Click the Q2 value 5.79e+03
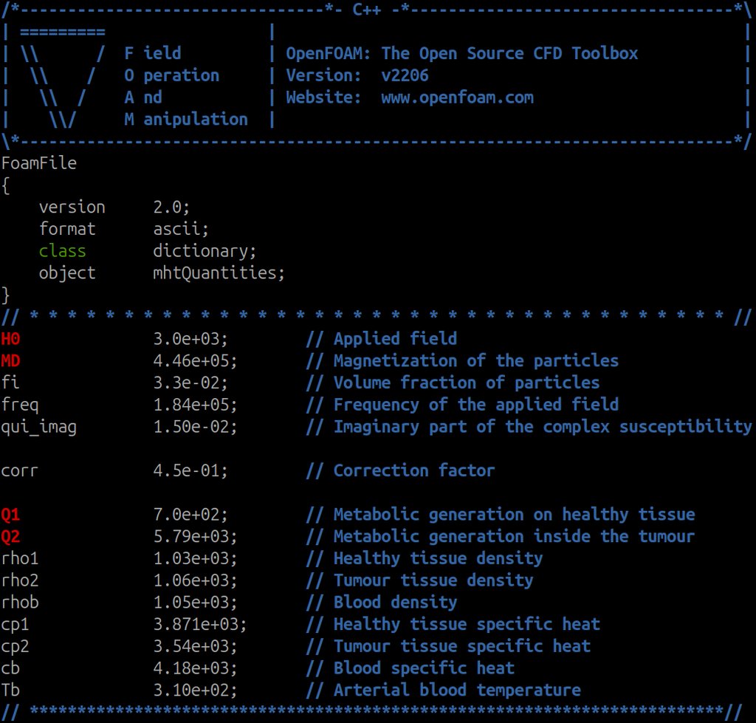756x723 pixels. tap(195, 536)
